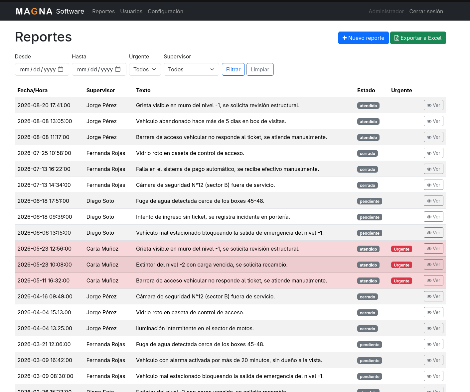This screenshot has height=392, width=470.
Task: View report dated 2026-04-16 09:49:00
Action: (433, 296)
